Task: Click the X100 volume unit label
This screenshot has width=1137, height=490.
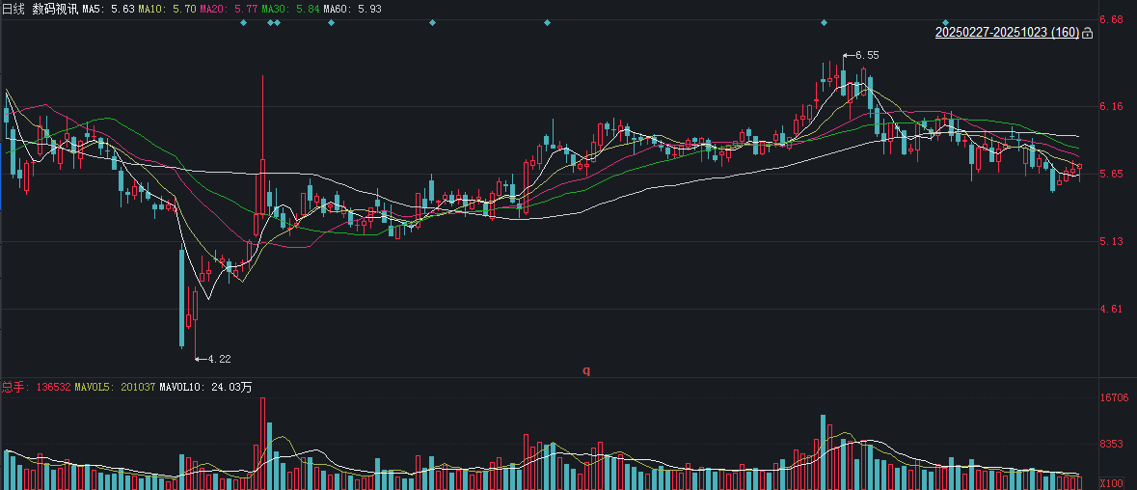Action: click(x=1111, y=482)
